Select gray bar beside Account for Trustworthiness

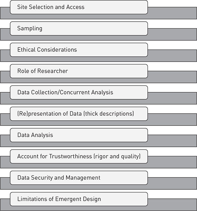(172, 162)
